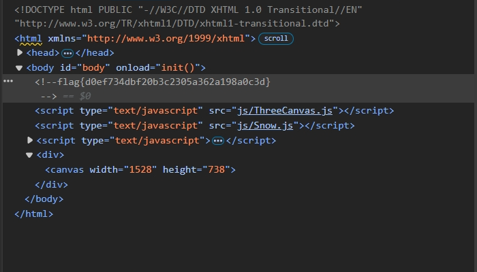
Task: Select the closing </div> tag
Action: point(51,184)
